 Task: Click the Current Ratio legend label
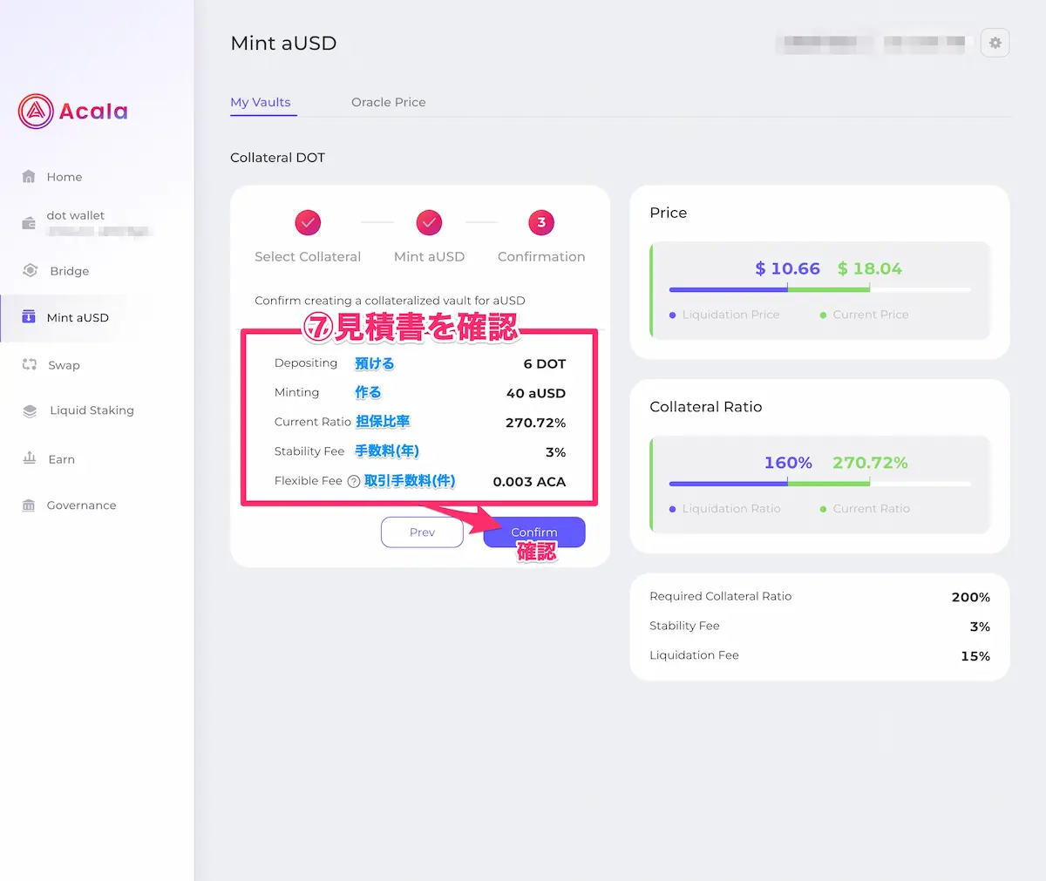pyautogui.click(x=871, y=509)
